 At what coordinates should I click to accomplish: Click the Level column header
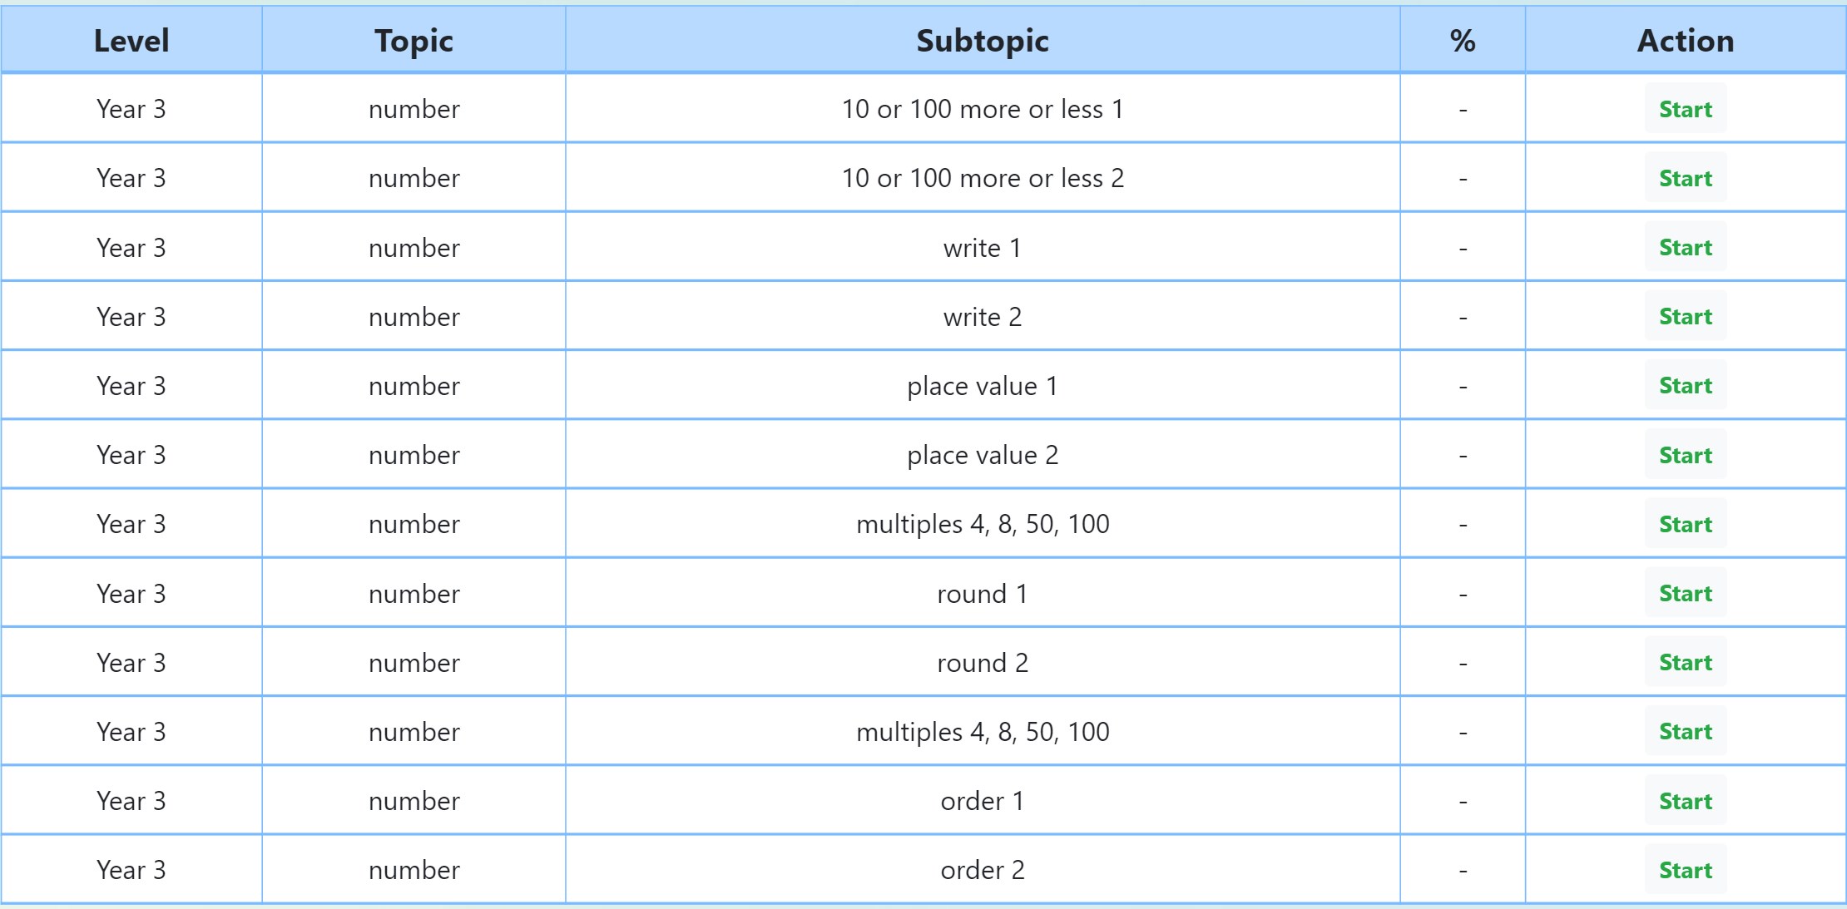click(131, 40)
